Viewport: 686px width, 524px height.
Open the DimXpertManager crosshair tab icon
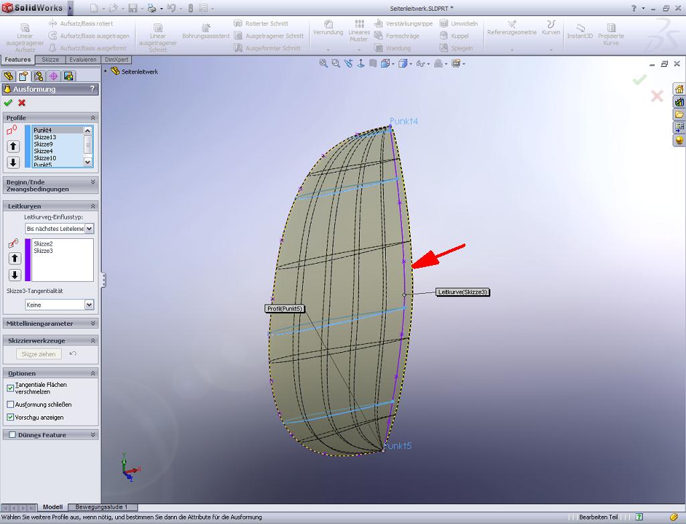coord(54,76)
